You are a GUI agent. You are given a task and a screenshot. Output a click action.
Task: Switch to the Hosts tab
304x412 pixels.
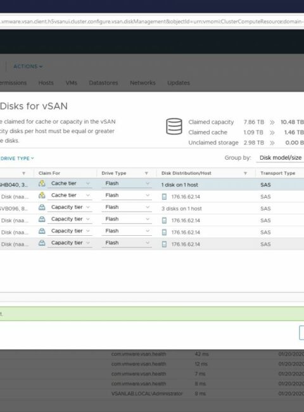(x=46, y=83)
